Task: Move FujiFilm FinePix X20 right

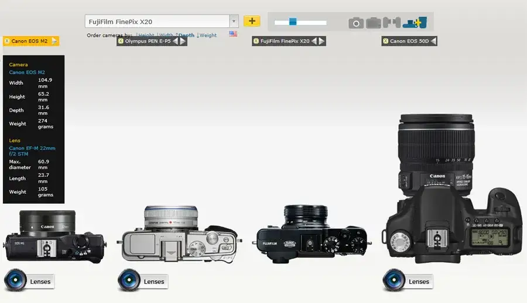Action: tap(321, 41)
